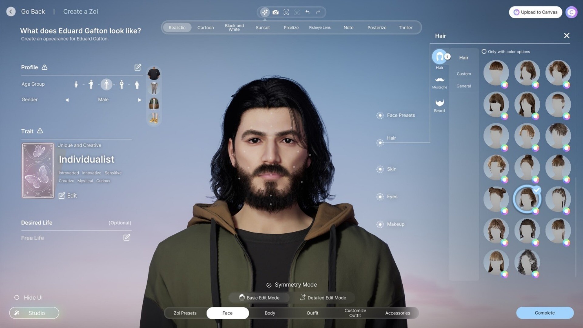Select the cornrow braids hairstyle thumbnail

click(558, 199)
